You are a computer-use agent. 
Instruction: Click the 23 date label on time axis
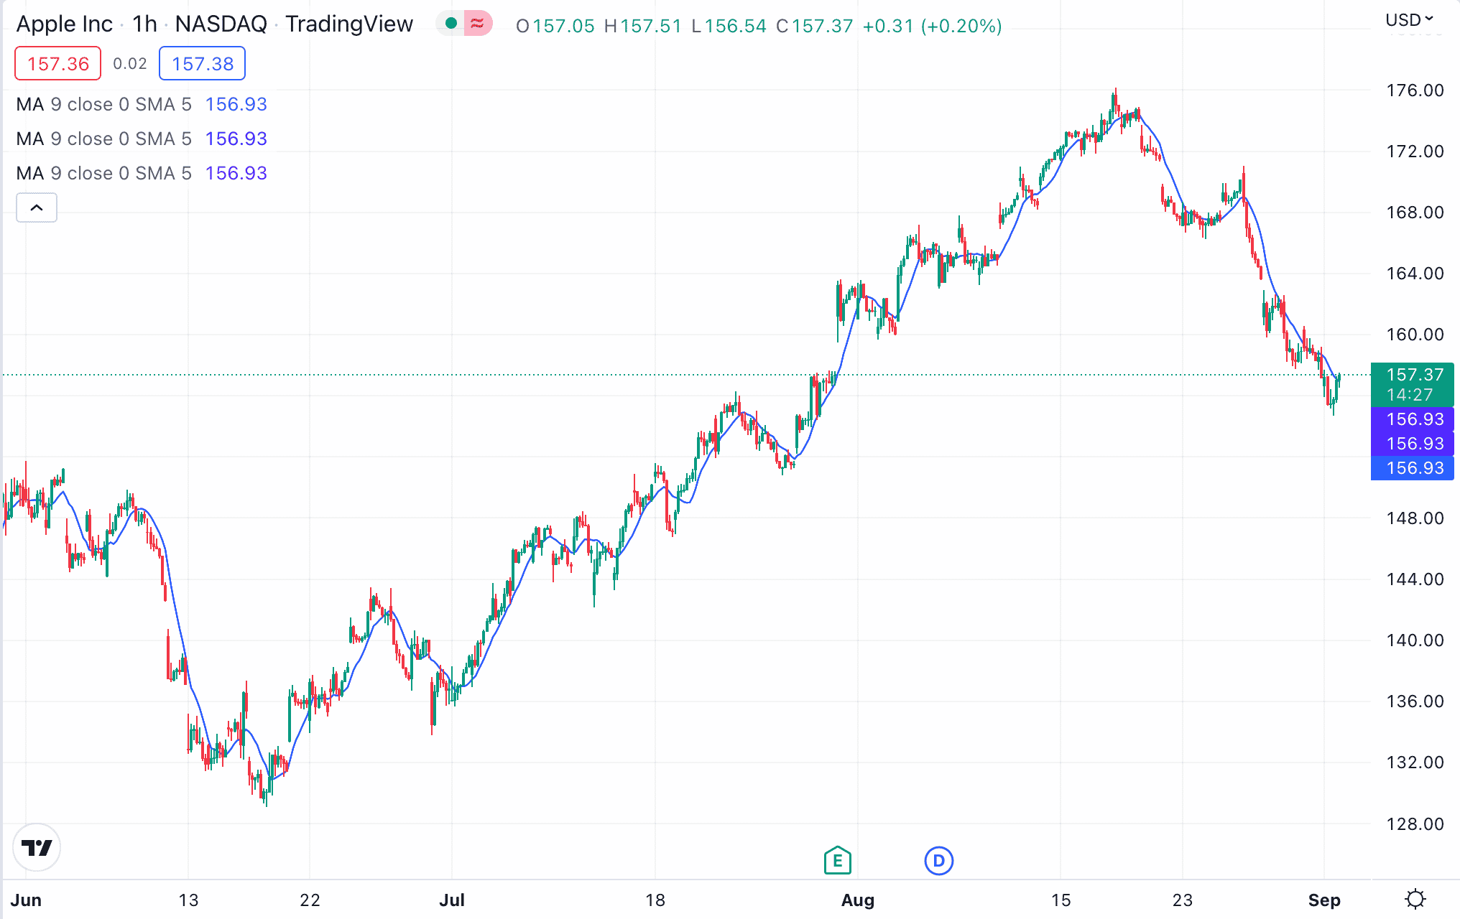[1183, 900]
